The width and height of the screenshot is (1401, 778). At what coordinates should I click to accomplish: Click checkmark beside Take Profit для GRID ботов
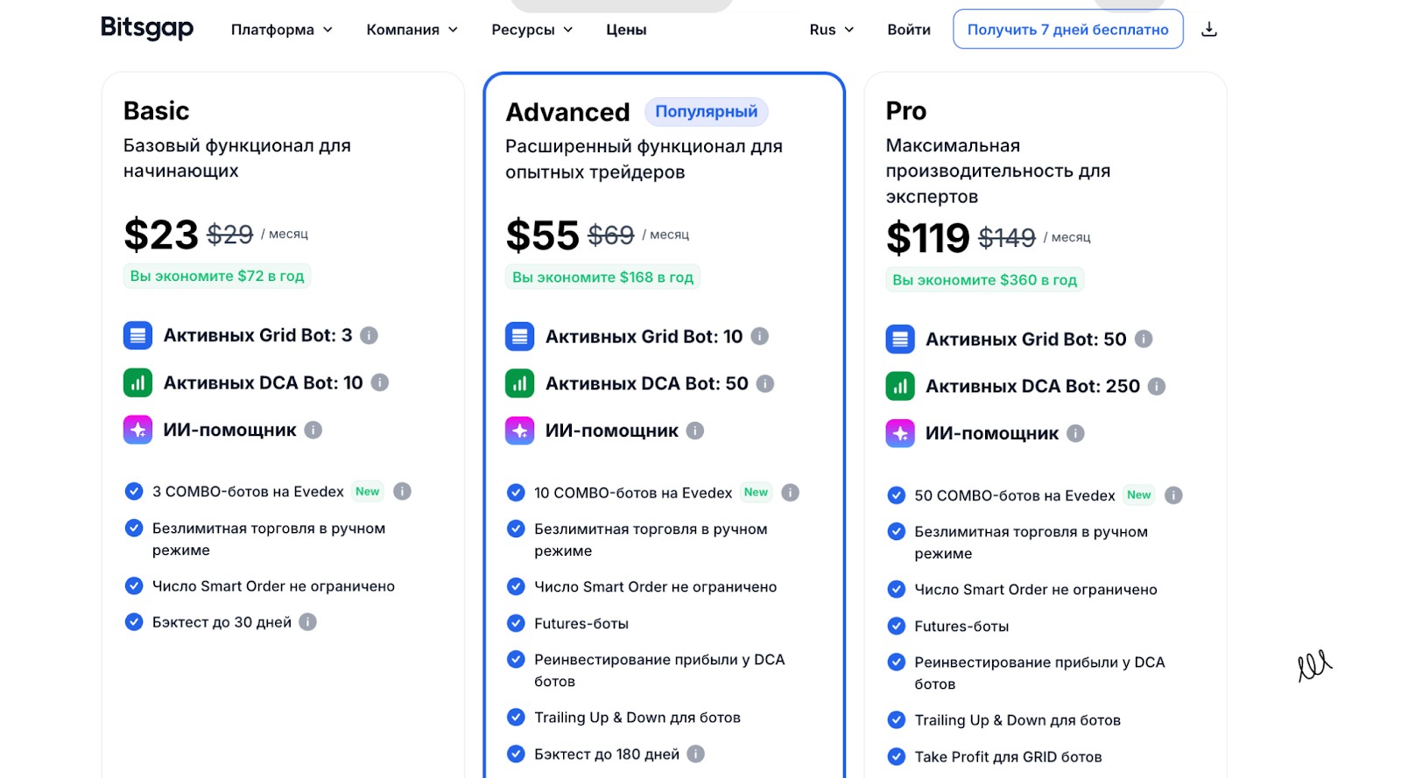[897, 756]
